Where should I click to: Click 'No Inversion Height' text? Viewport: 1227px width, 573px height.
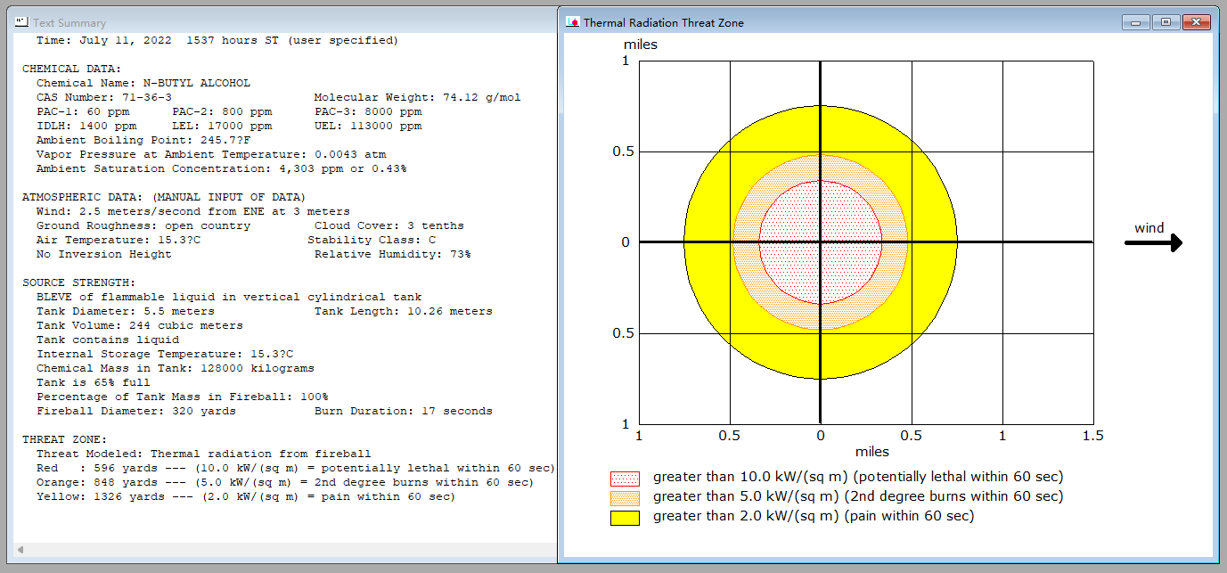pyautogui.click(x=104, y=254)
